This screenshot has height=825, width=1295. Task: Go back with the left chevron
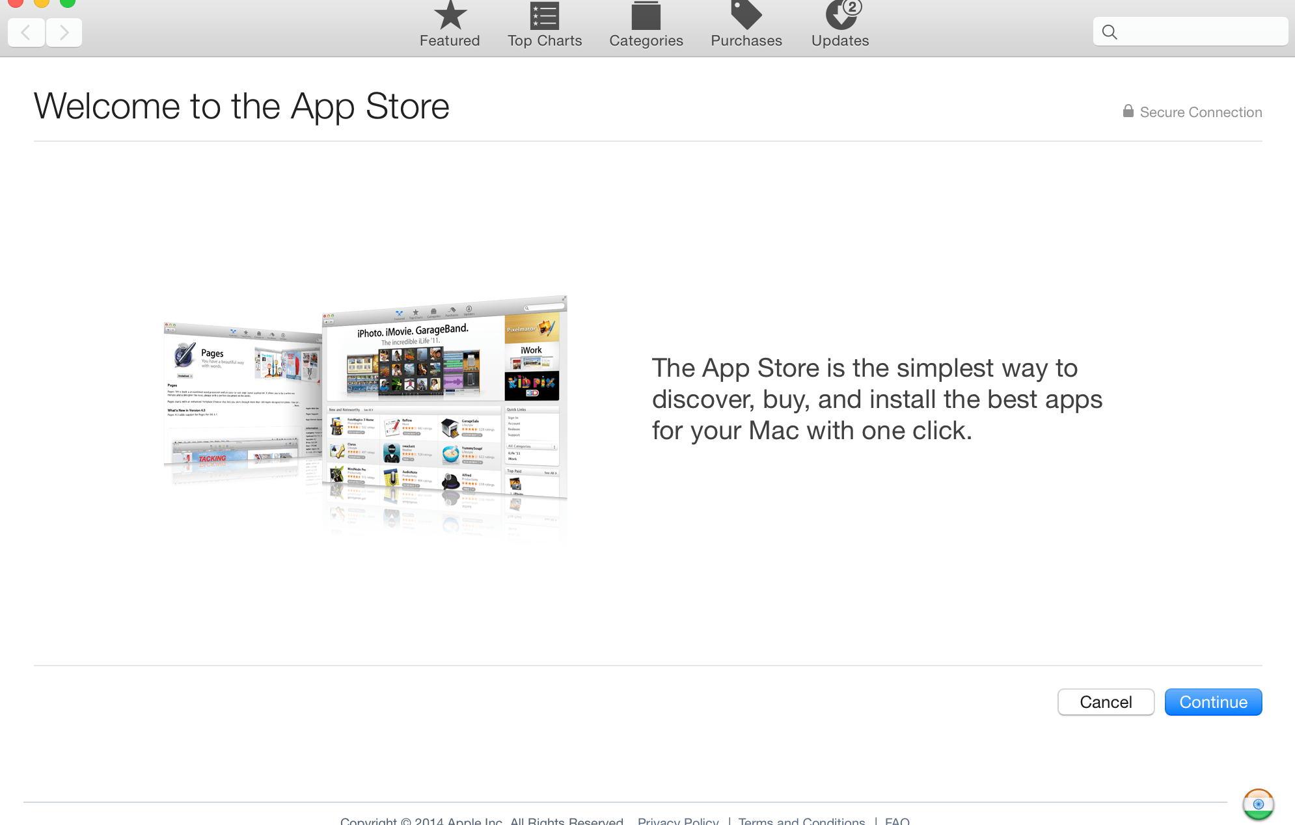pos(26,32)
